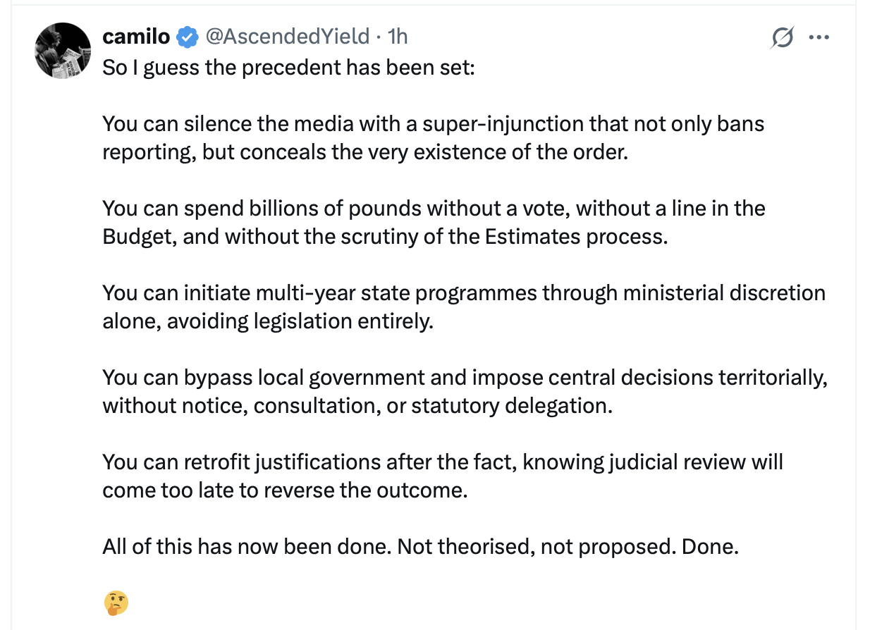
Task: Click the blue verified badge
Action: [187, 37]
